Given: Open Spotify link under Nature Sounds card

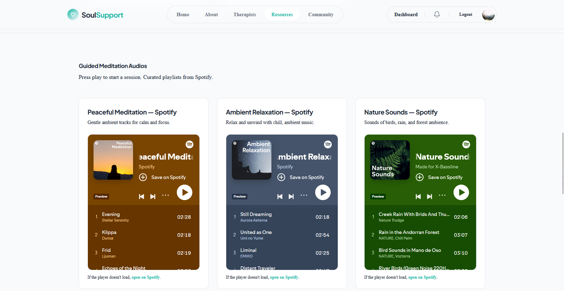Looking at the screenshot, I should click(x=422, y=277).
